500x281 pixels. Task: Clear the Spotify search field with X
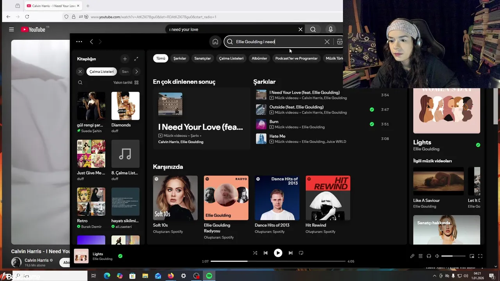(327, 42)
